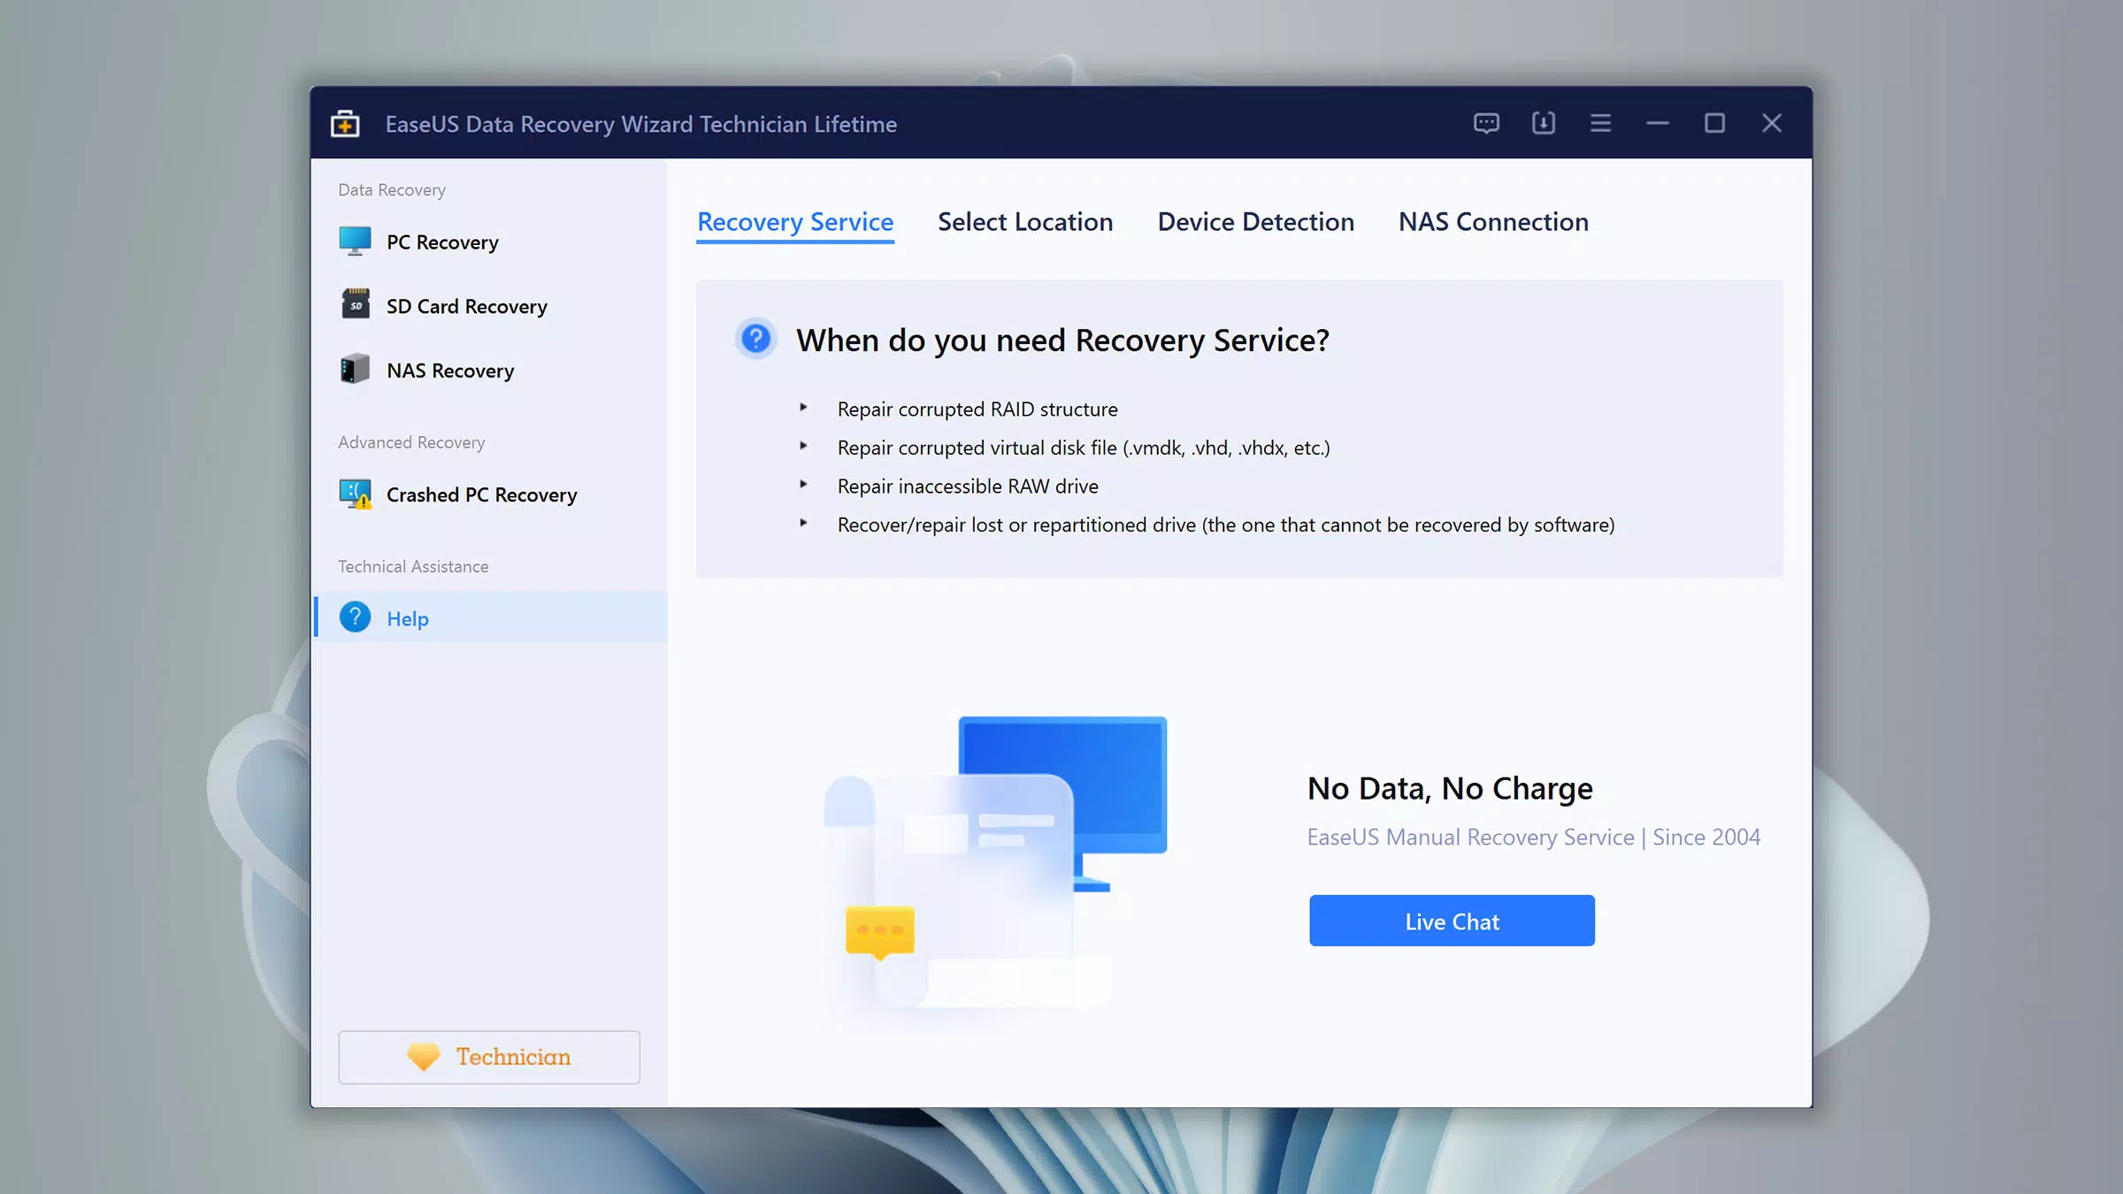Minimize the EaseUS window
Screen dimensions: 2123x1194
pyautogui.click(x=1658, y=123)
